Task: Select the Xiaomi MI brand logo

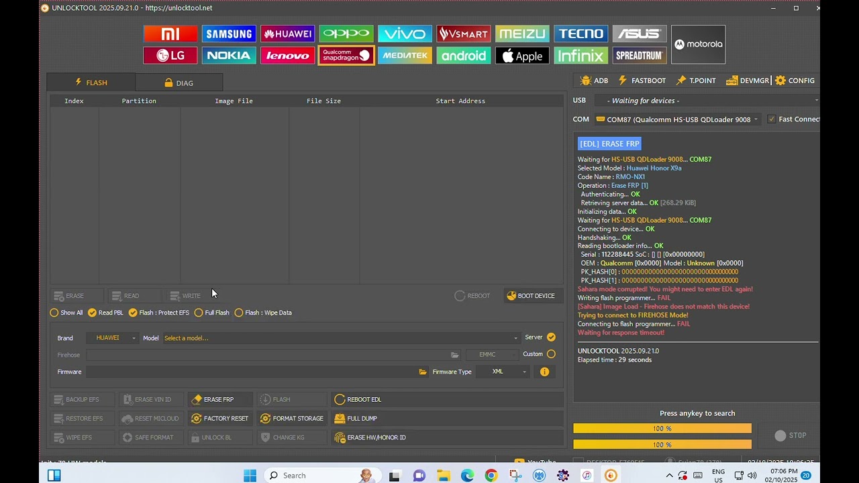Action: point(170,34)
